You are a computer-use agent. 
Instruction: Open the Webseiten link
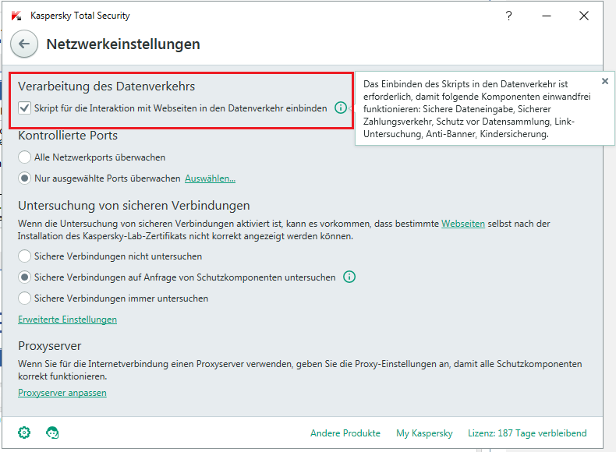(463, 224)
